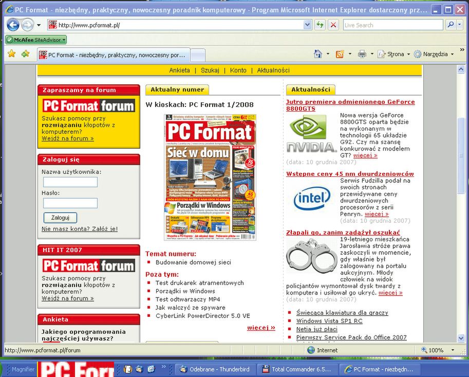Stop loading with the red X icon
Viewport: 469px width, 377px height.
click(333, 25)
